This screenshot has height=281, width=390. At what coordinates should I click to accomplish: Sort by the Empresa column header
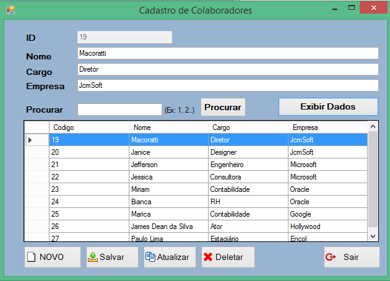[x=328, y=128]
